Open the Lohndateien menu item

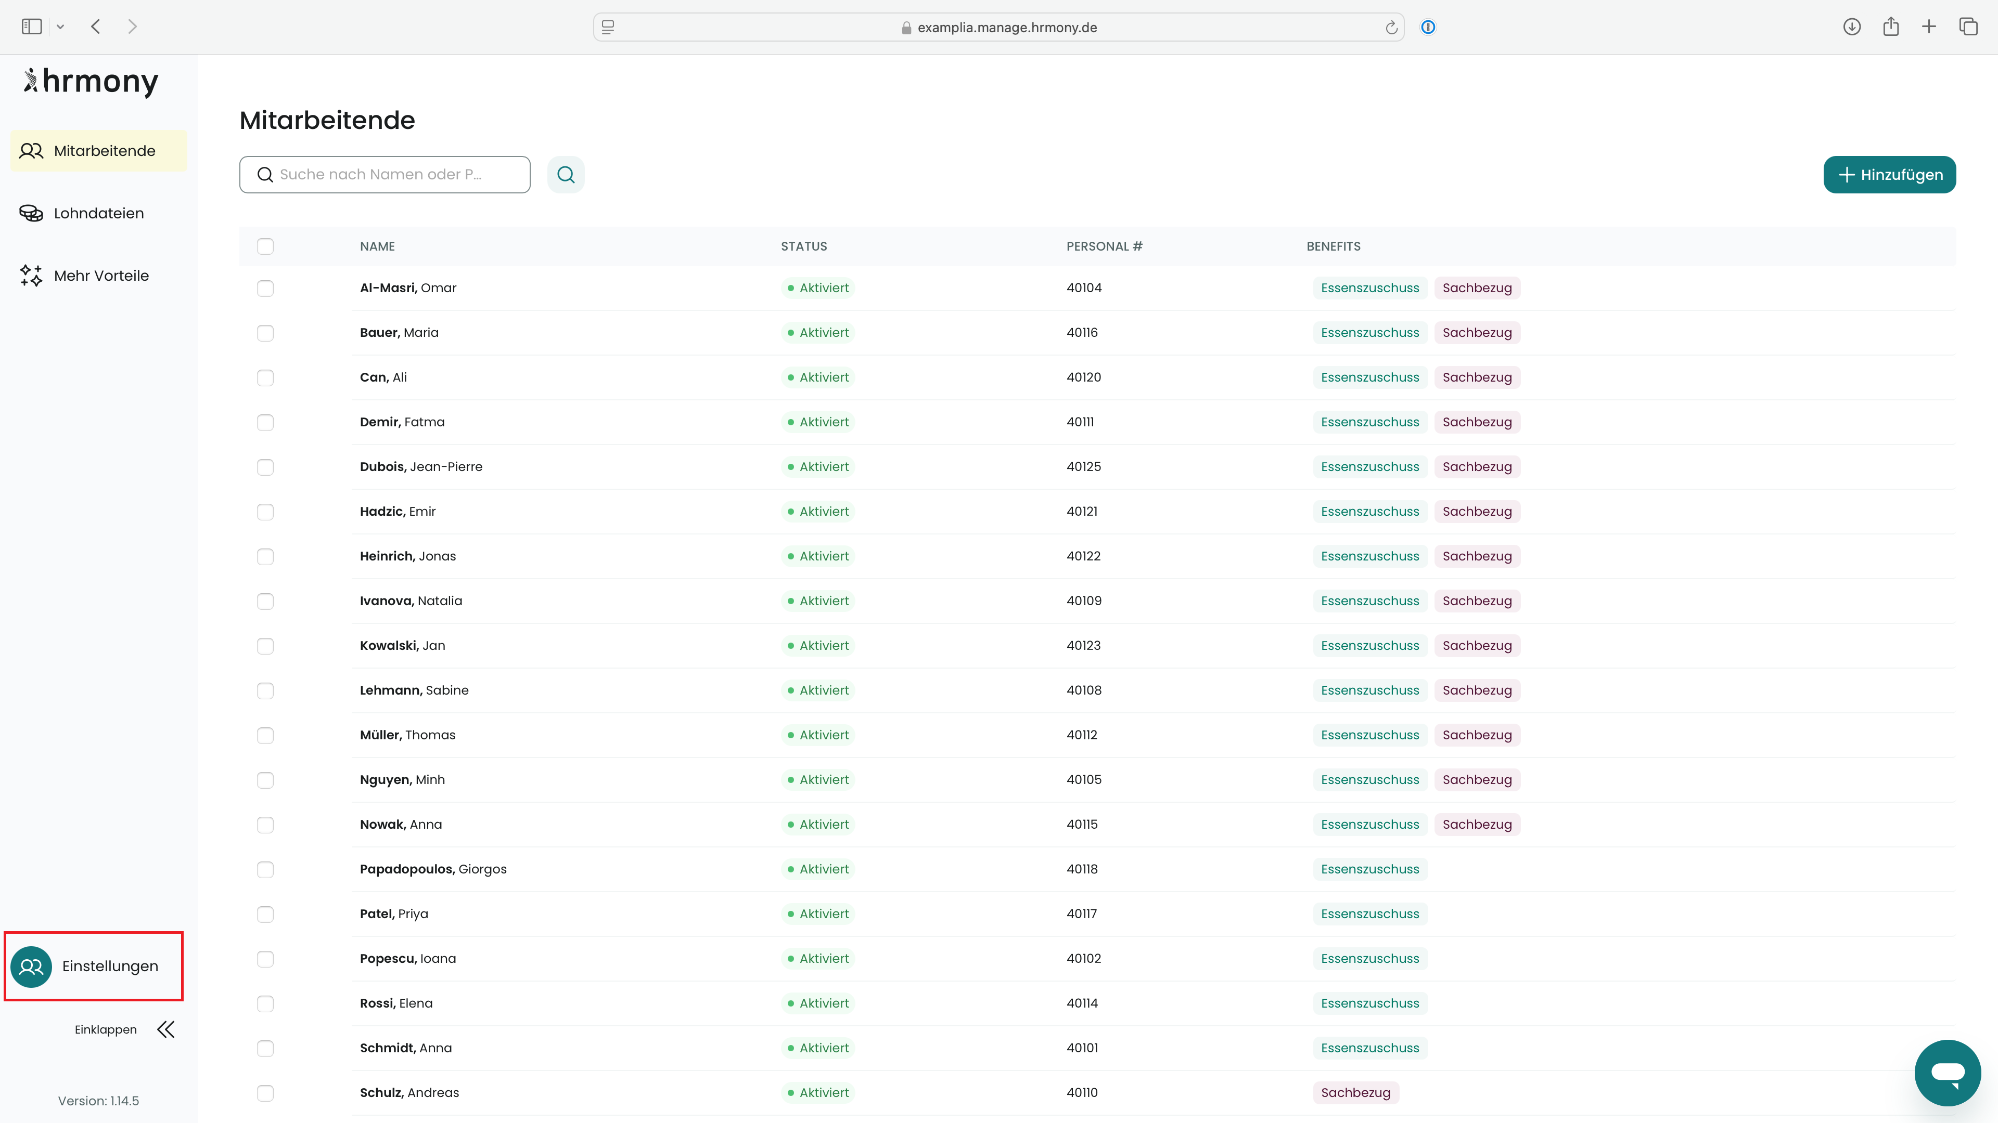(x=98, y=213)
